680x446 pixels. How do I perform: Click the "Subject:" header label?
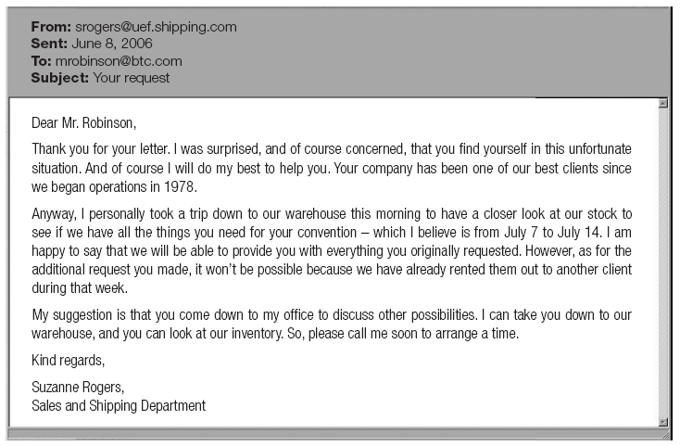coord(60,78)
